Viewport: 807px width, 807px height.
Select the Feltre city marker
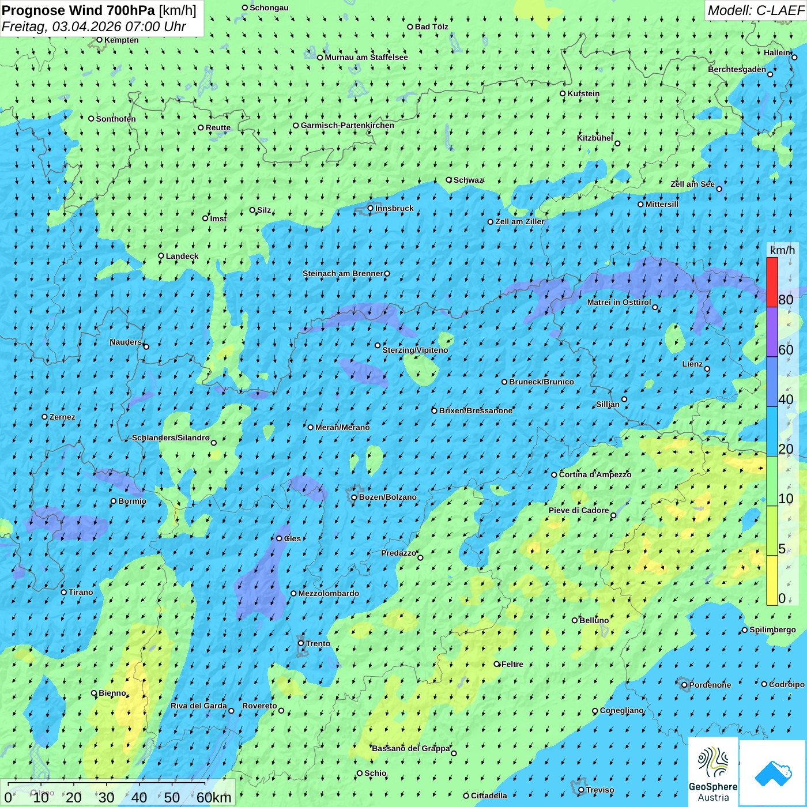click(497, 664)
